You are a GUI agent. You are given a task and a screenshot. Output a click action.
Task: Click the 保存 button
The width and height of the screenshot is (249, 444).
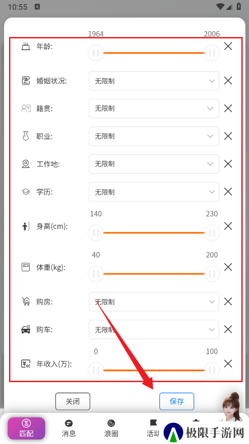(177, 401)
